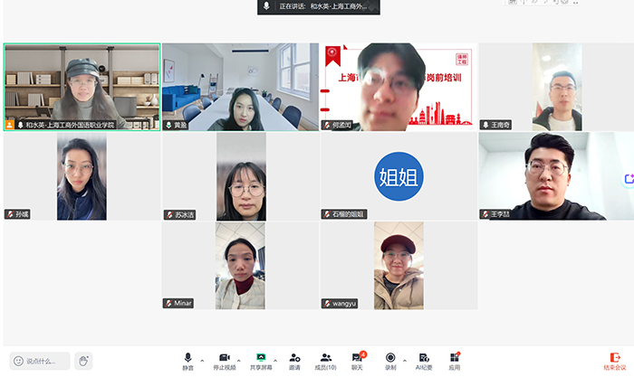Select the Minar participant video tile
The width and height of the screenshot is (634, 377).
coord(240,266)
